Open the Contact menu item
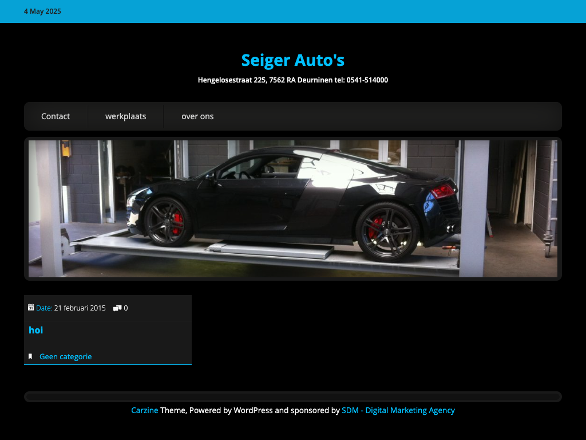This screenshot has height=440, width=586. pos(56,116)
